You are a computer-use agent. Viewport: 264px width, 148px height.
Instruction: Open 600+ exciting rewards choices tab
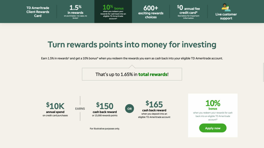pyautogui.click(x=151, y=12)
